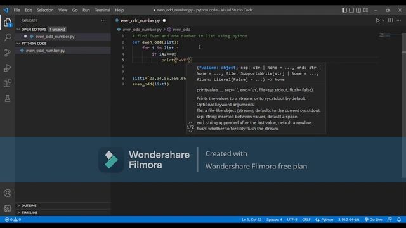Open the Go menu
Viewport: 406px width, 228px height.
75,10
